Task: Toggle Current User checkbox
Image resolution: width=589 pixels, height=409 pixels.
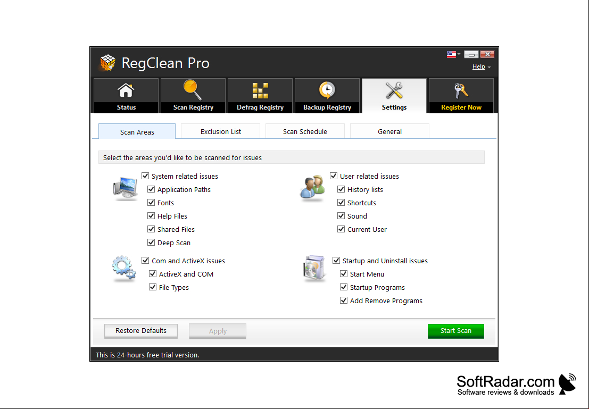Action: coord(341,229)
